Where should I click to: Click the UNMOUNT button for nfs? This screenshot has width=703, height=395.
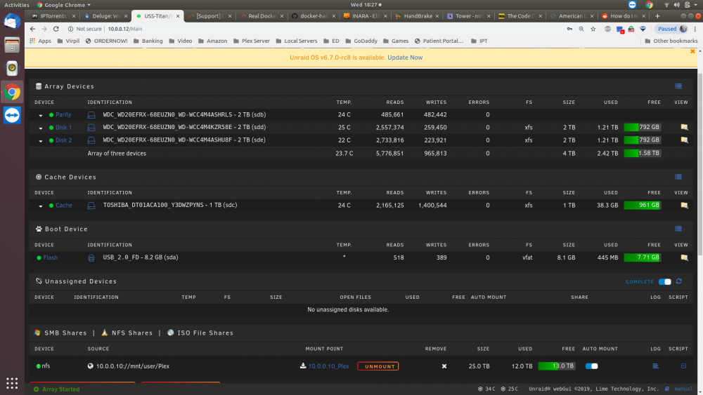(x=378, y=366)
